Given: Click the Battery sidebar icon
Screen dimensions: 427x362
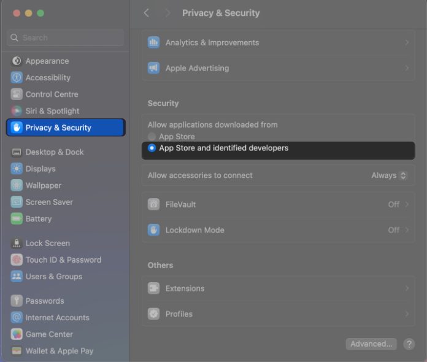Looking at the screenshot, I should [x=17, y=218].
